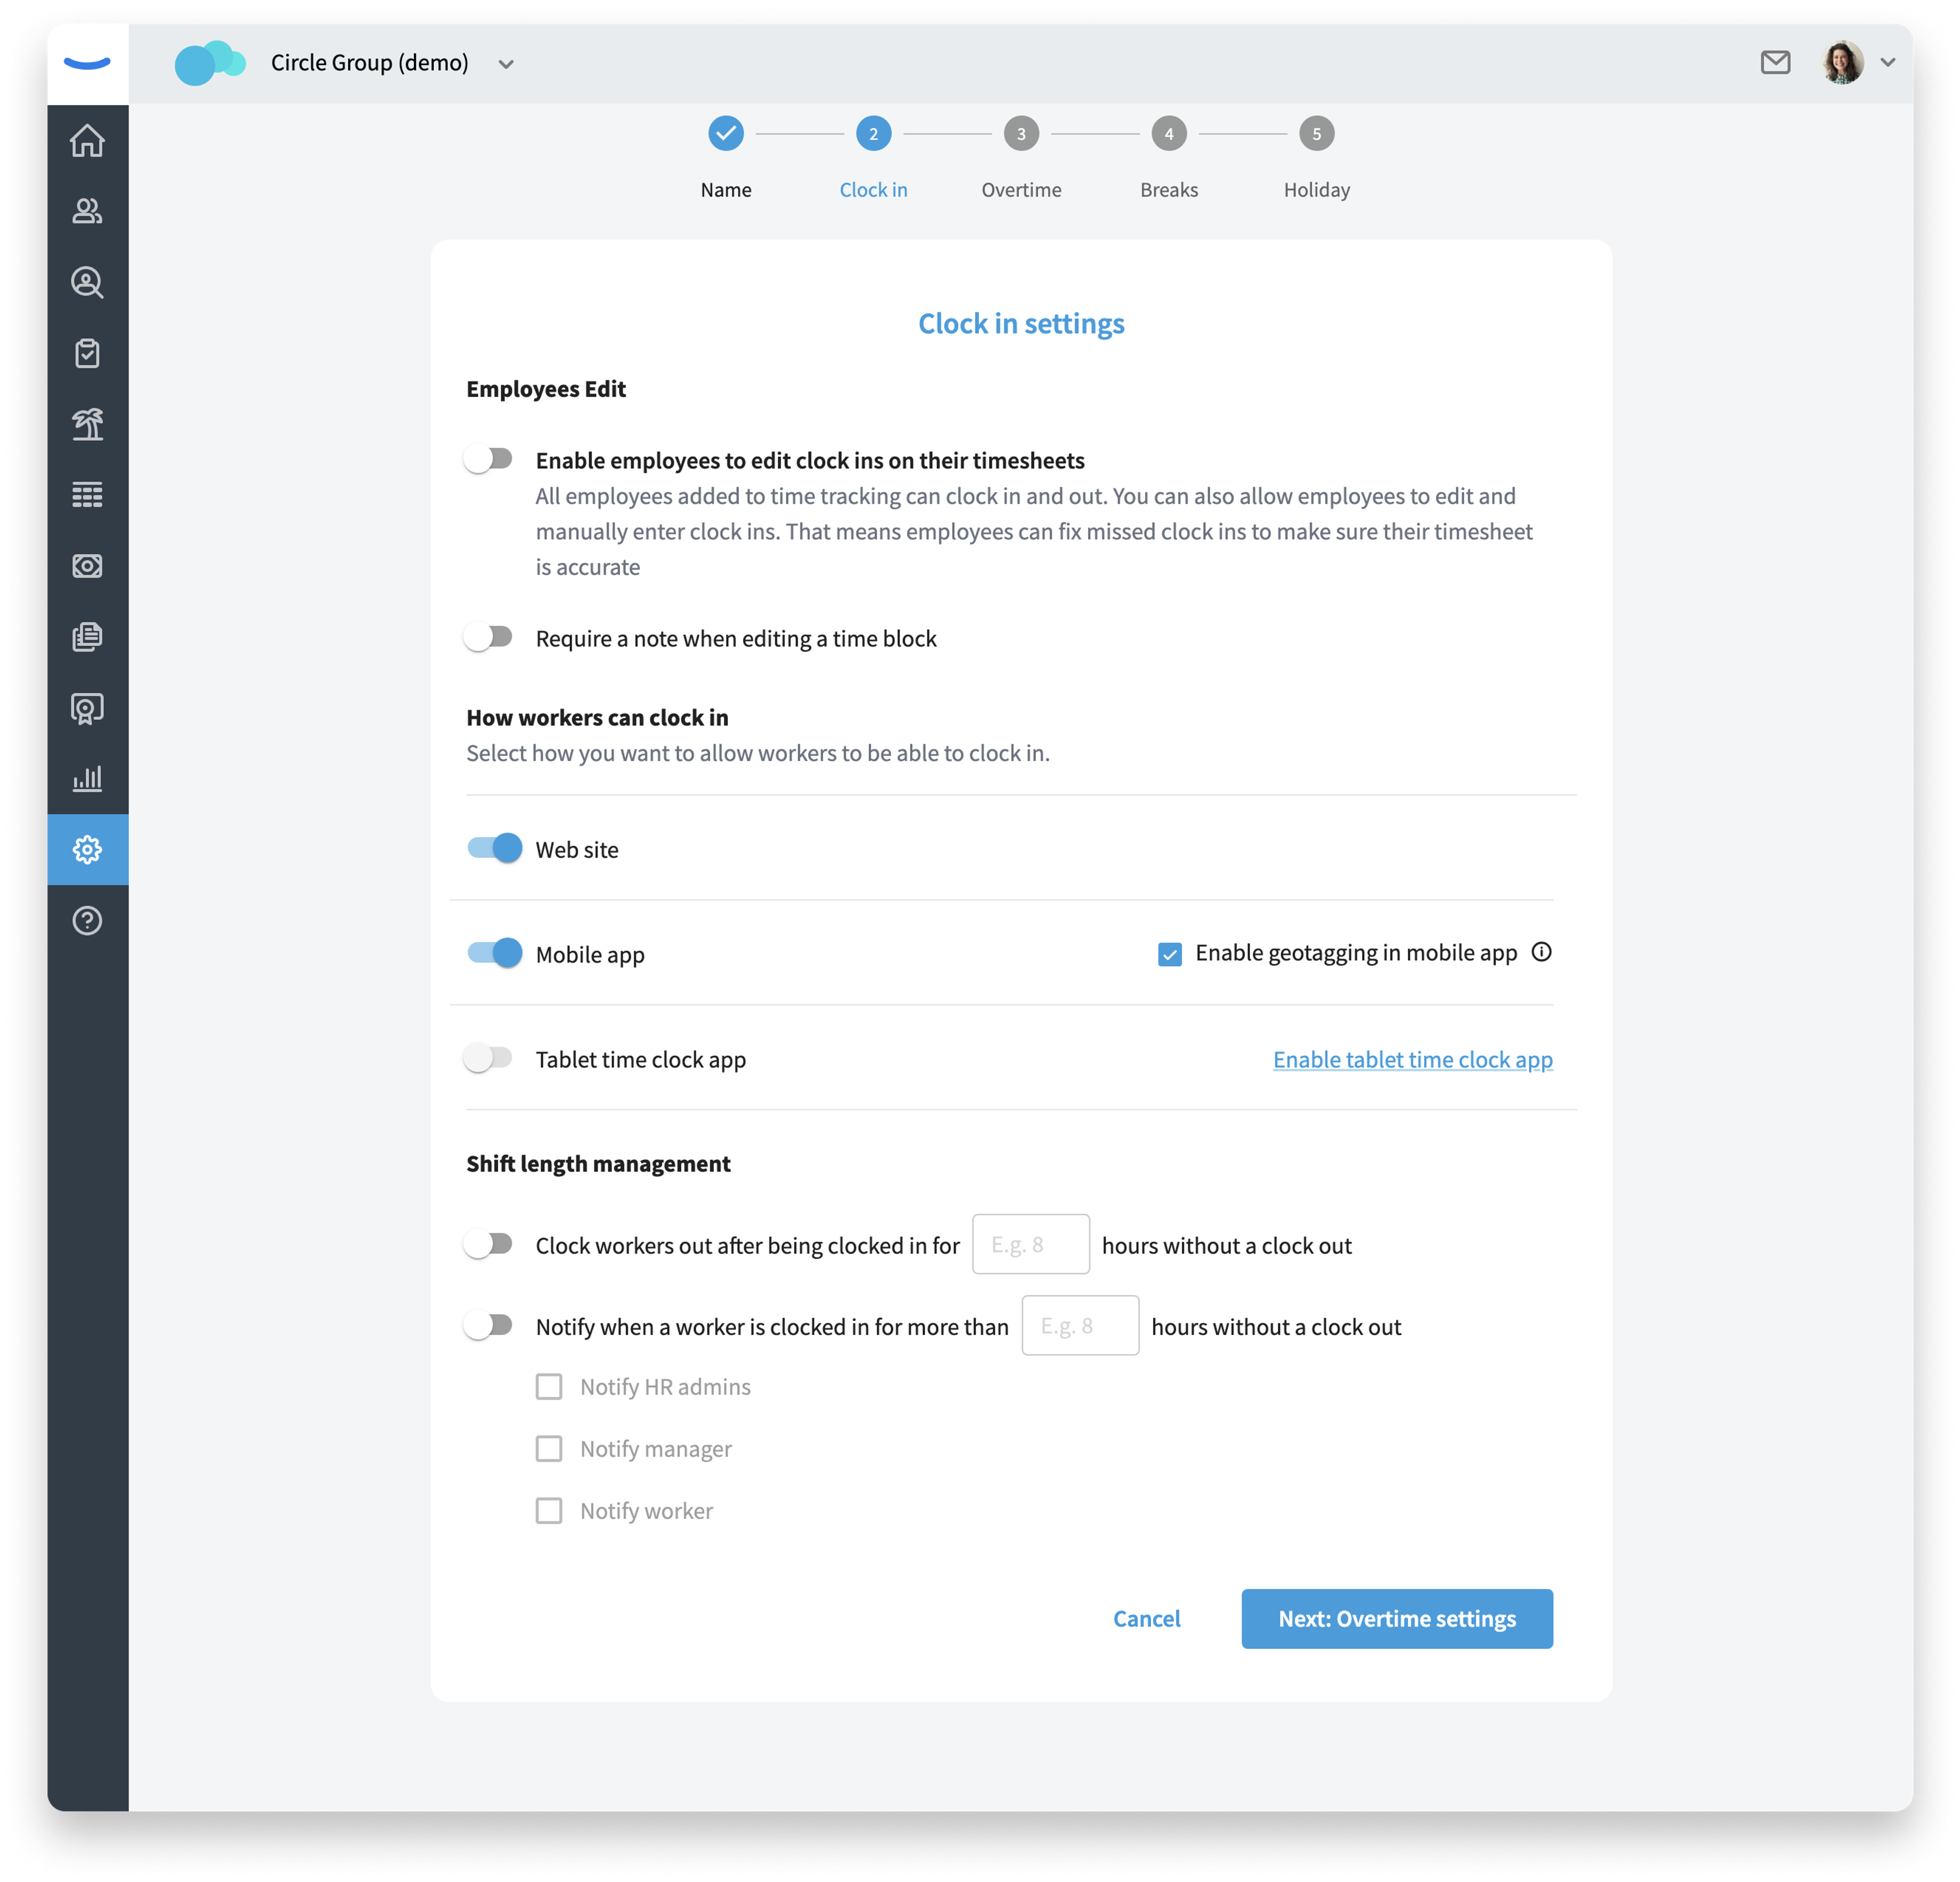Image resolution: width=1960 pixels, height=1882 pixels.
Task: Click the Circle Group (demo) name
Action: click(370, 63)
